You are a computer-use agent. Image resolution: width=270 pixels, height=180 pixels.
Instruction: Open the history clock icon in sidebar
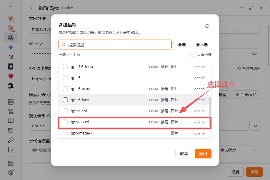click(11, 131)
